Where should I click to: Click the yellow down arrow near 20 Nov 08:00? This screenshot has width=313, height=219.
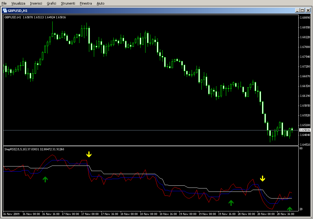tap(263, 178)
